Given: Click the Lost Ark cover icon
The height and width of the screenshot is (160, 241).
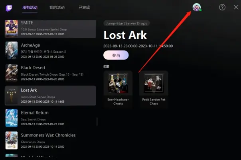Looking at the screenshot, I should [12, 96].
